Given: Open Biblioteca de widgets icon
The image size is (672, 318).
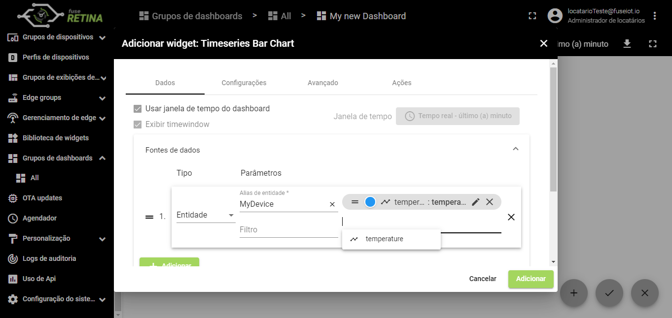Looking at the screenshot, I should [13, 138].
